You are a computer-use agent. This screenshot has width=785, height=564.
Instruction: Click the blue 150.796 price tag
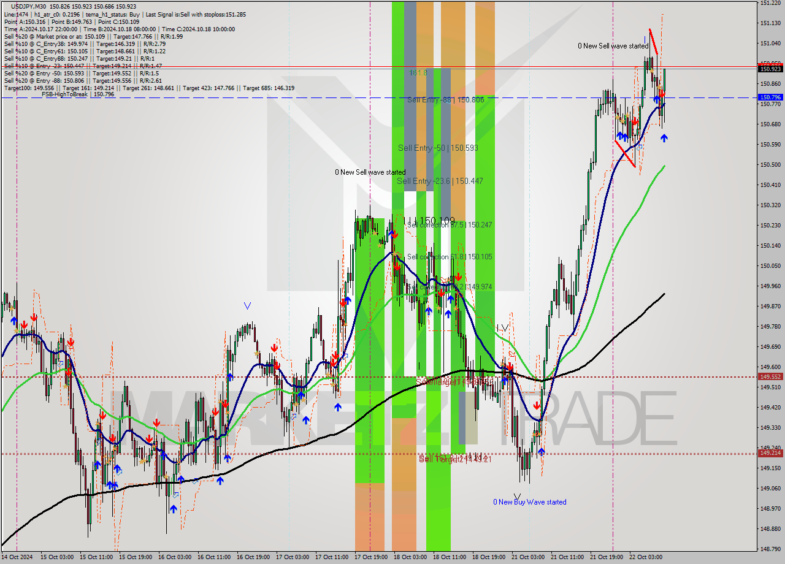tap(770, 97)
